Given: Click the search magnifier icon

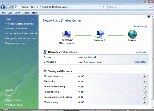Looking at the screenshot, I should [x=151, y=7].
